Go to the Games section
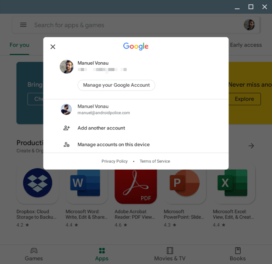272x264 pixels. click(34, 254)
